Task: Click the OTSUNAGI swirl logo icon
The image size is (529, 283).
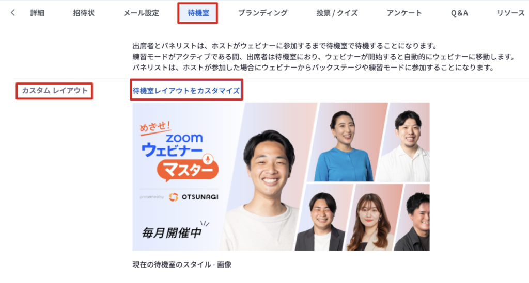Action: [x=174, y=197]
